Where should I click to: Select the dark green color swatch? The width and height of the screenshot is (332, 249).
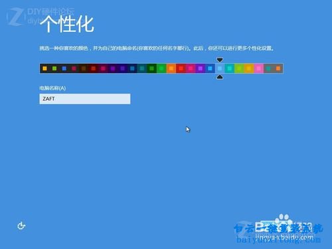(x=152, y=68)
